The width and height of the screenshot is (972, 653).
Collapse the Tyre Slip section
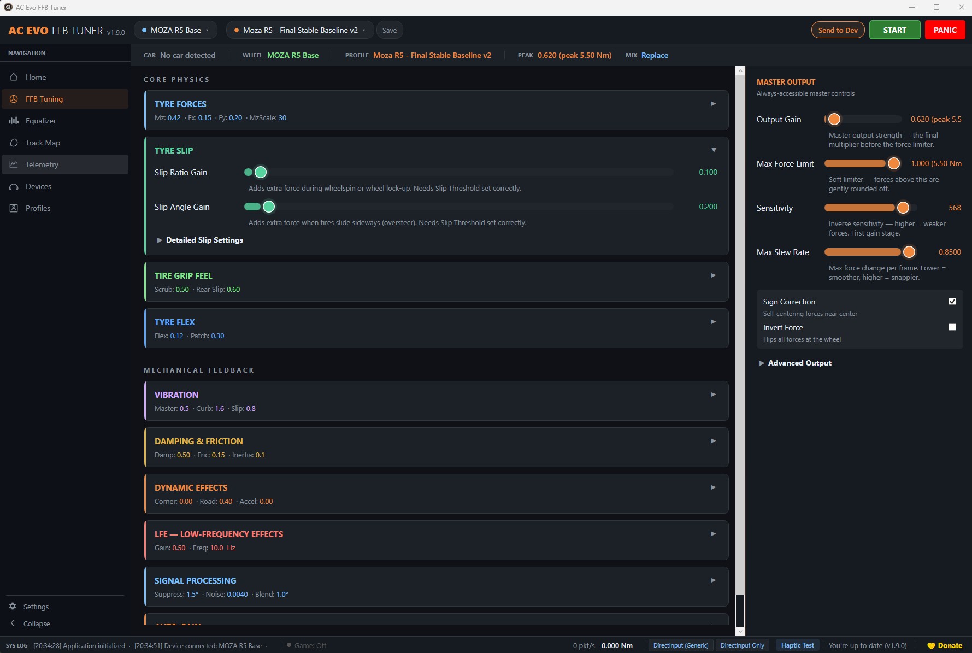713,150
